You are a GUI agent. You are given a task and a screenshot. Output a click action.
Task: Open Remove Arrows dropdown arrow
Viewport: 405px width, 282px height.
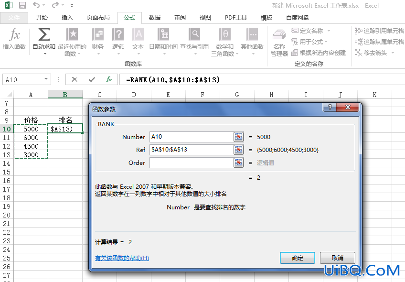coord(393,53)
